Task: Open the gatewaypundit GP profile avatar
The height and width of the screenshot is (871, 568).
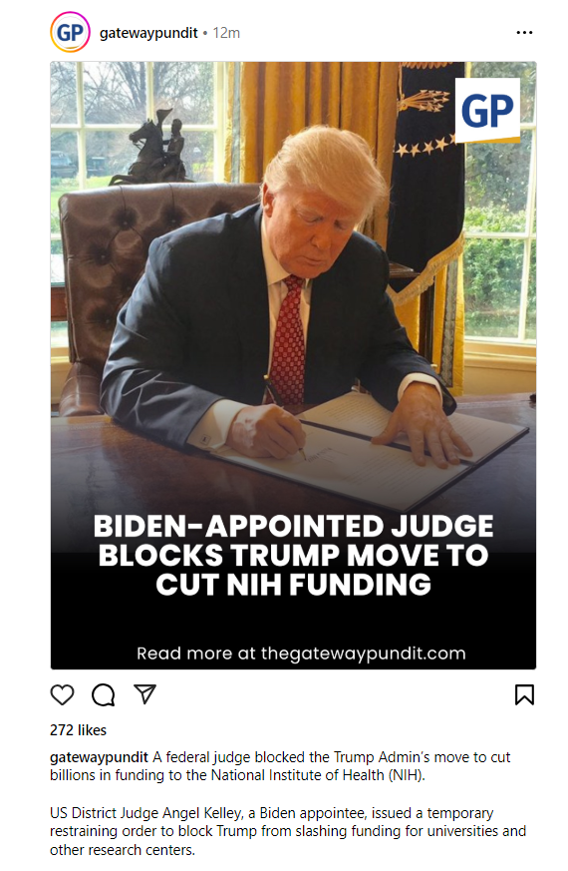Action: (x=70, y=32)
